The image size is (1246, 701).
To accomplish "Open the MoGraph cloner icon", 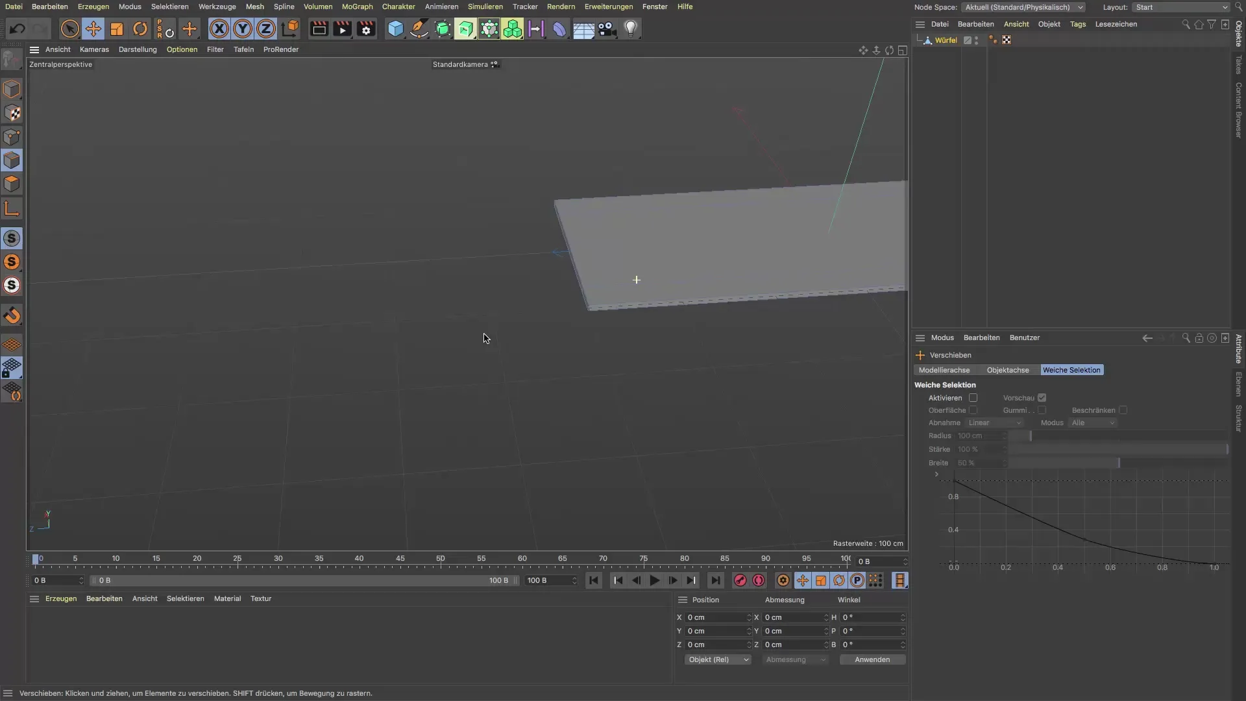I will tap(513, 29).
